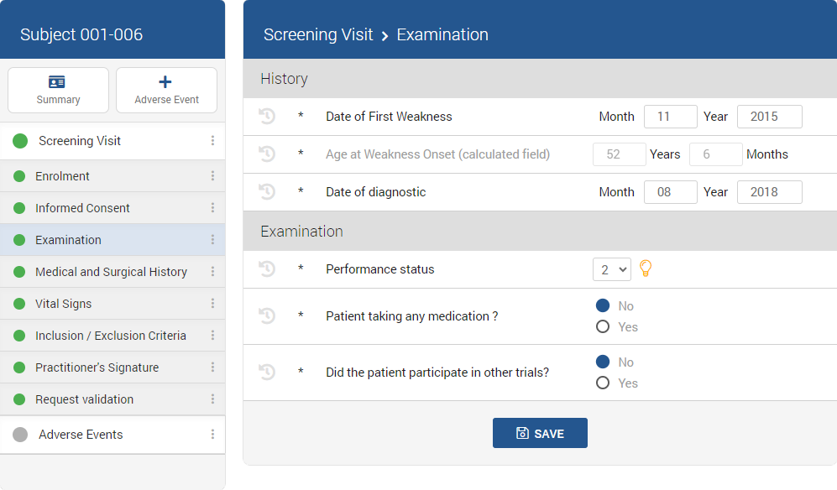Open the Performance status dropdown
The image size is (837, 490).
pos(611,269)
